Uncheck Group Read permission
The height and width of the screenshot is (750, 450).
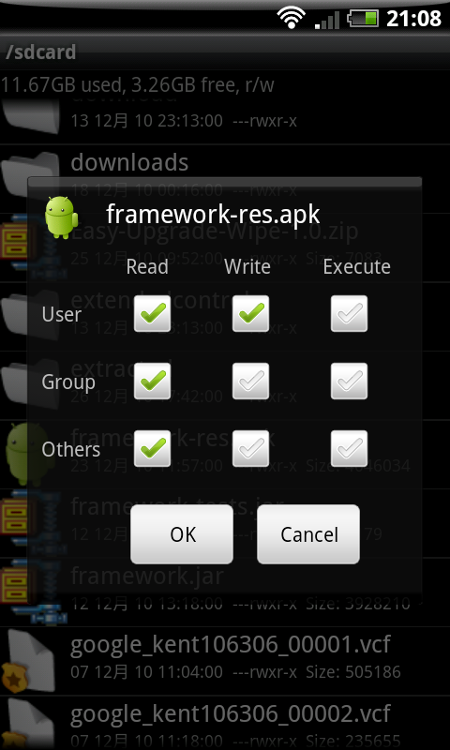tap(152, 382)
